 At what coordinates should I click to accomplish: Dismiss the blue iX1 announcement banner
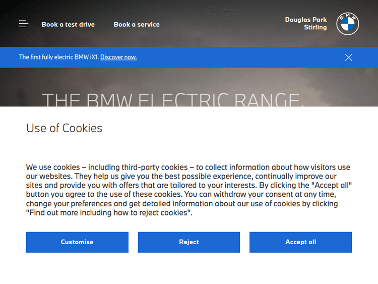[x=348, y=58]
